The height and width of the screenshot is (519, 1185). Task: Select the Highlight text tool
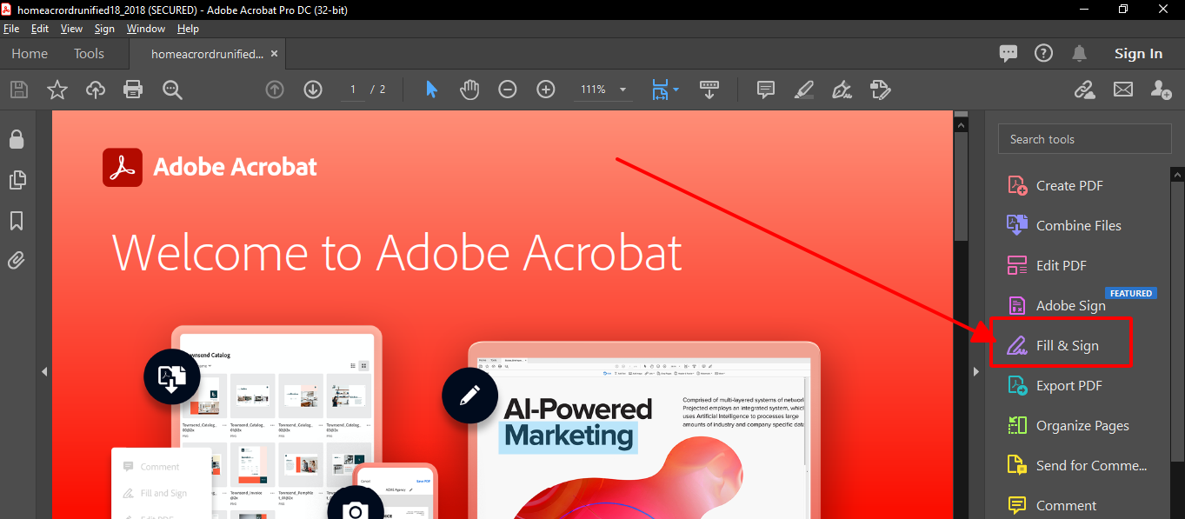[x=804, y=90]
